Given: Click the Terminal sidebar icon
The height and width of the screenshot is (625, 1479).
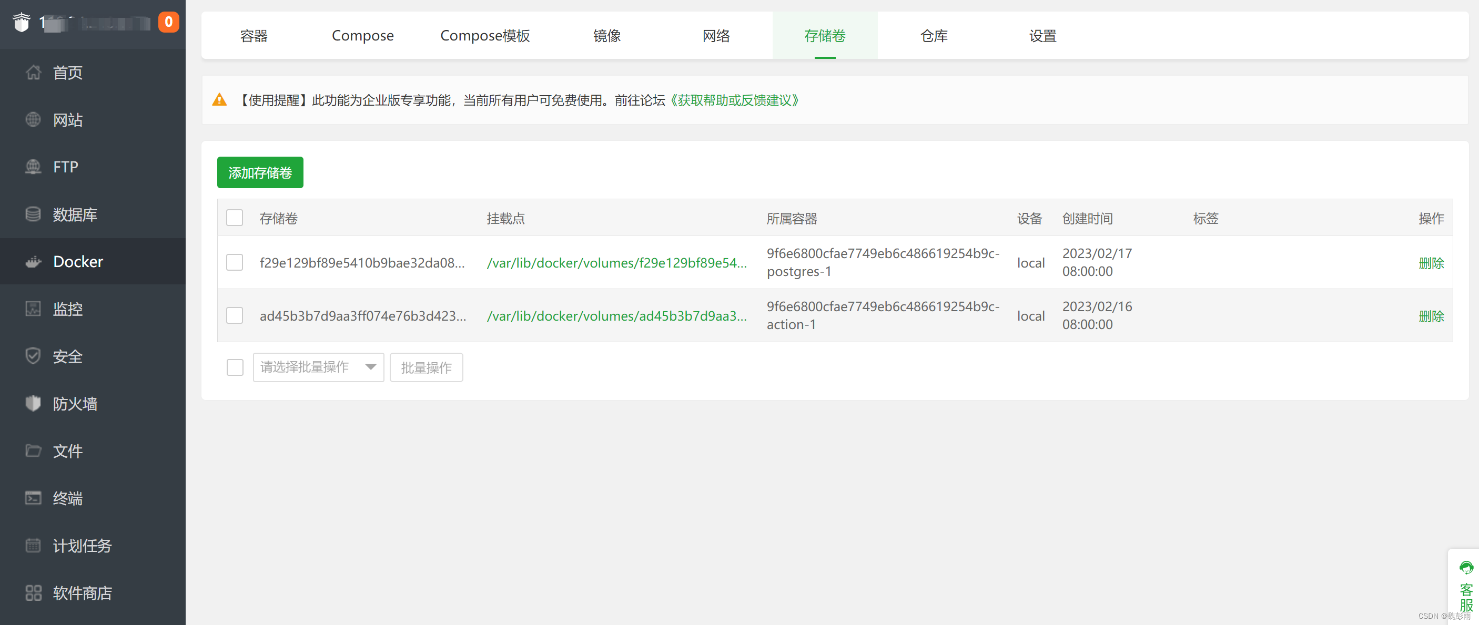Looking at the screenshot, I should (x=33, y=498).
